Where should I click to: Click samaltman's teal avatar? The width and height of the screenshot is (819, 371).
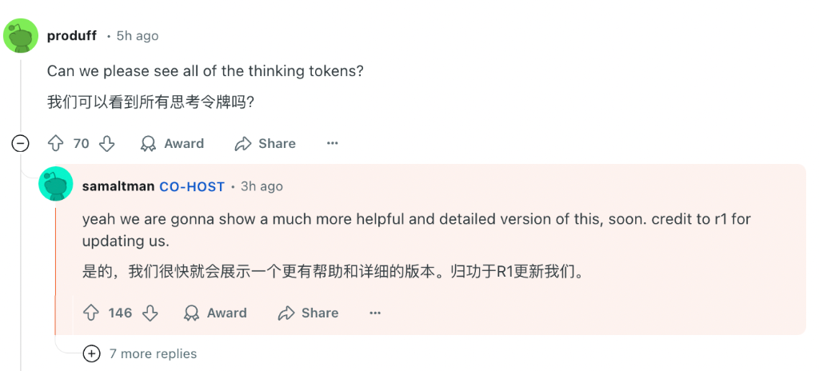[x=56, y=184]
